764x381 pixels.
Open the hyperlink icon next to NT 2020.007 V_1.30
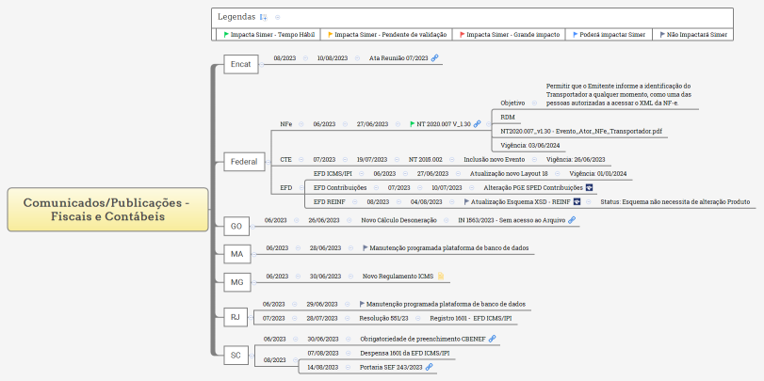[x=477, y=124]
